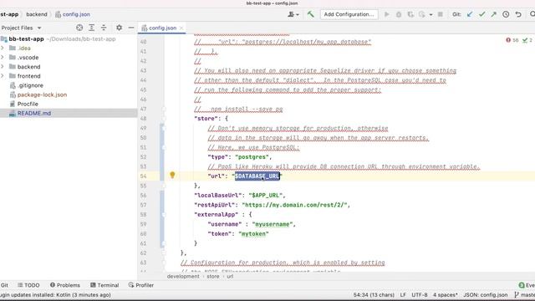
Task: Click the "mytoken" value
Action: (253, 234)
